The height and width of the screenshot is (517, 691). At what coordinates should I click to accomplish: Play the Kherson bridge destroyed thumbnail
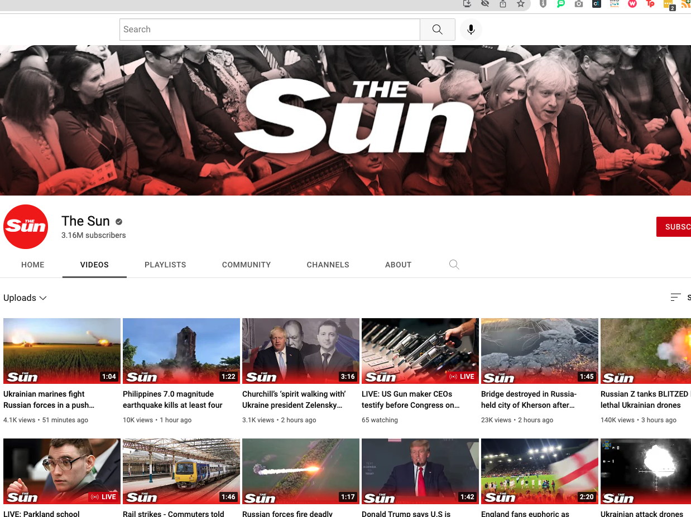[x=540, y=351]
